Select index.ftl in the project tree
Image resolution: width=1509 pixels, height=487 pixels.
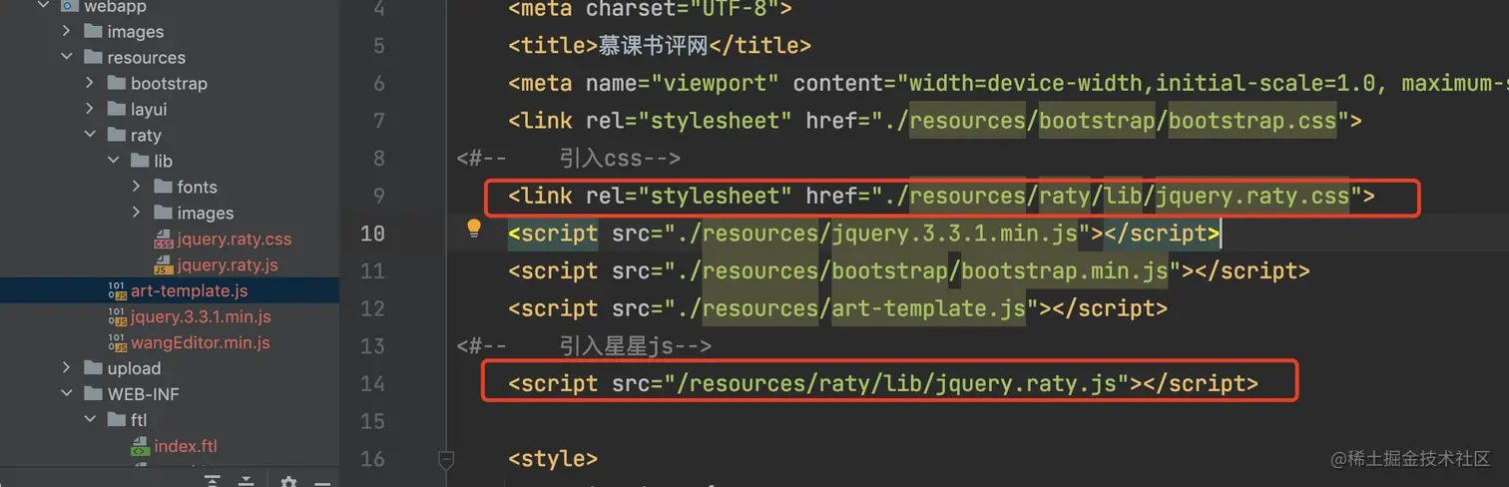coord(186,446)
